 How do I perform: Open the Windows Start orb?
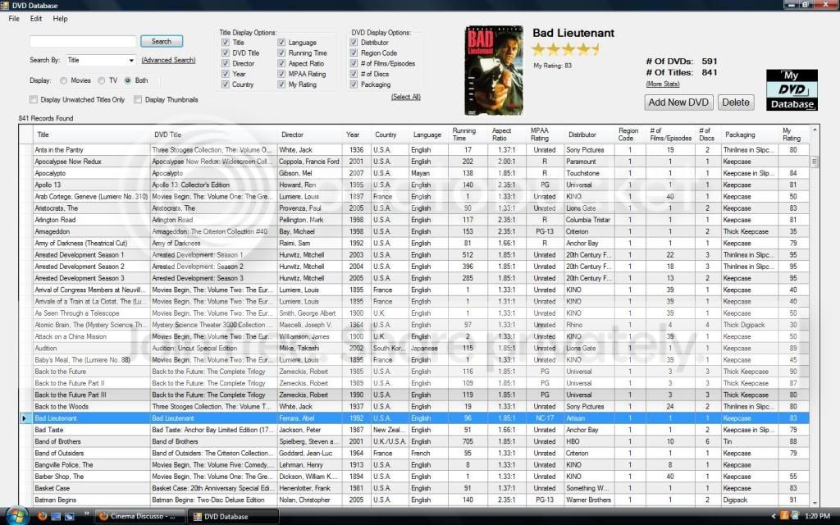tap(16, 516)
